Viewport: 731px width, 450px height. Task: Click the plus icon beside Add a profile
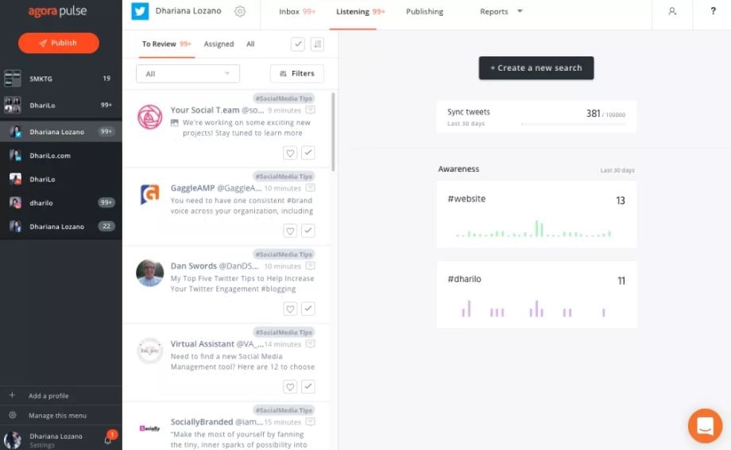tap(12, 395)
